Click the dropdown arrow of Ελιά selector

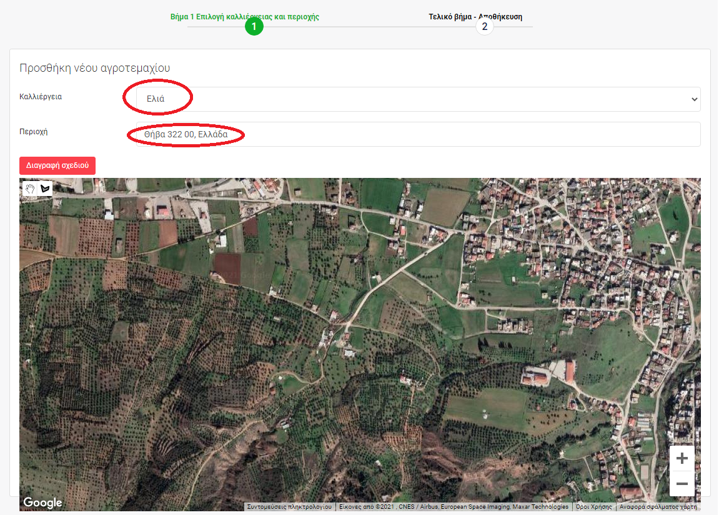point(693,99)
